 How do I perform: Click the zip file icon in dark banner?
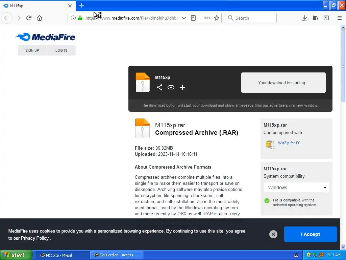coord(143,82)
